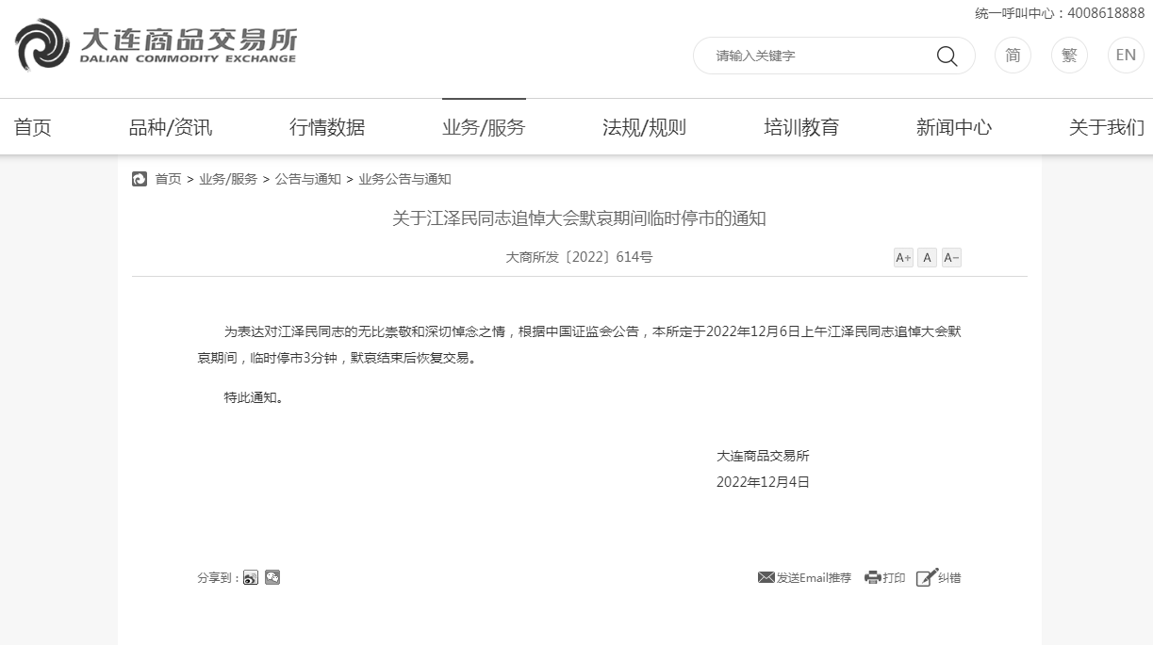Open 公告与通知 breadcrumb link
Screen dimensions: 1153x645
coord(308,179)
